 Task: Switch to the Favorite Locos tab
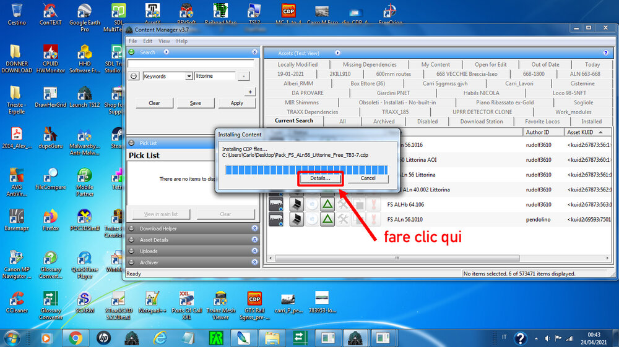tap(542, 121)
